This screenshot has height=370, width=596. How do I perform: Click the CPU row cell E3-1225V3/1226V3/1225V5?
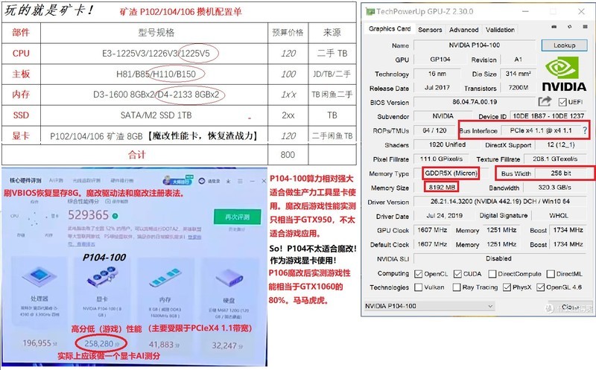[x=156, y=54]
